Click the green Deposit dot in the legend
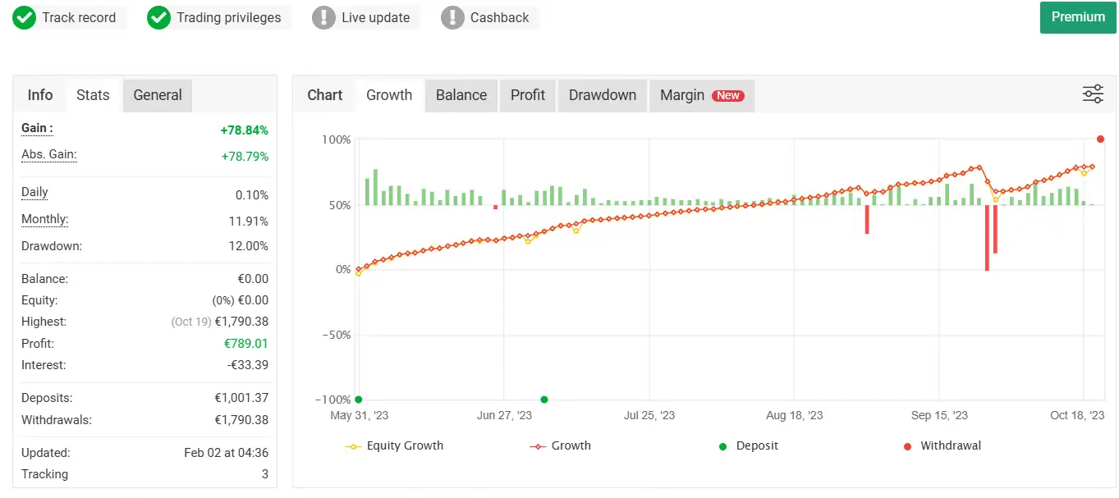Viewport: 1119px width, 498px height. pyautogui.click(x=722, y=445)
